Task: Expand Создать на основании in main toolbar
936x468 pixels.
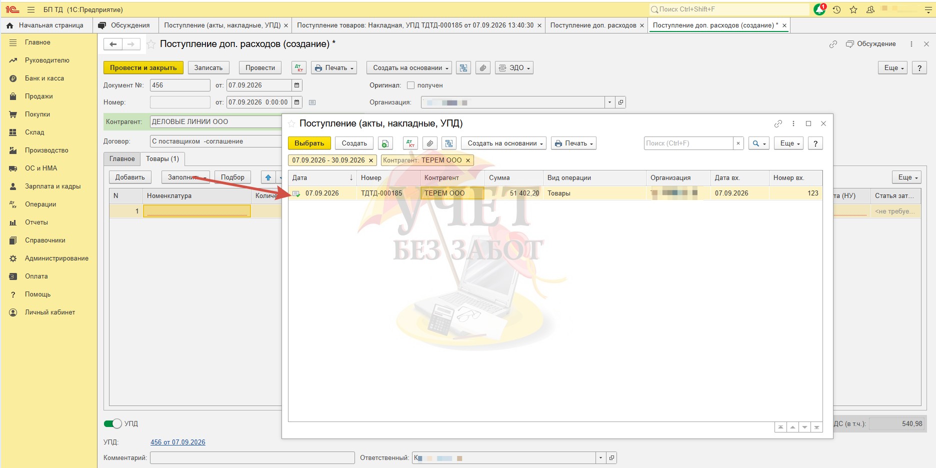Action: pos(409,67)
